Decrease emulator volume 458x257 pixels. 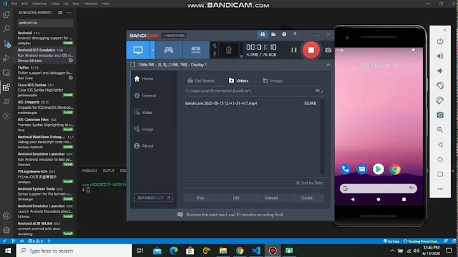[440, 71]
